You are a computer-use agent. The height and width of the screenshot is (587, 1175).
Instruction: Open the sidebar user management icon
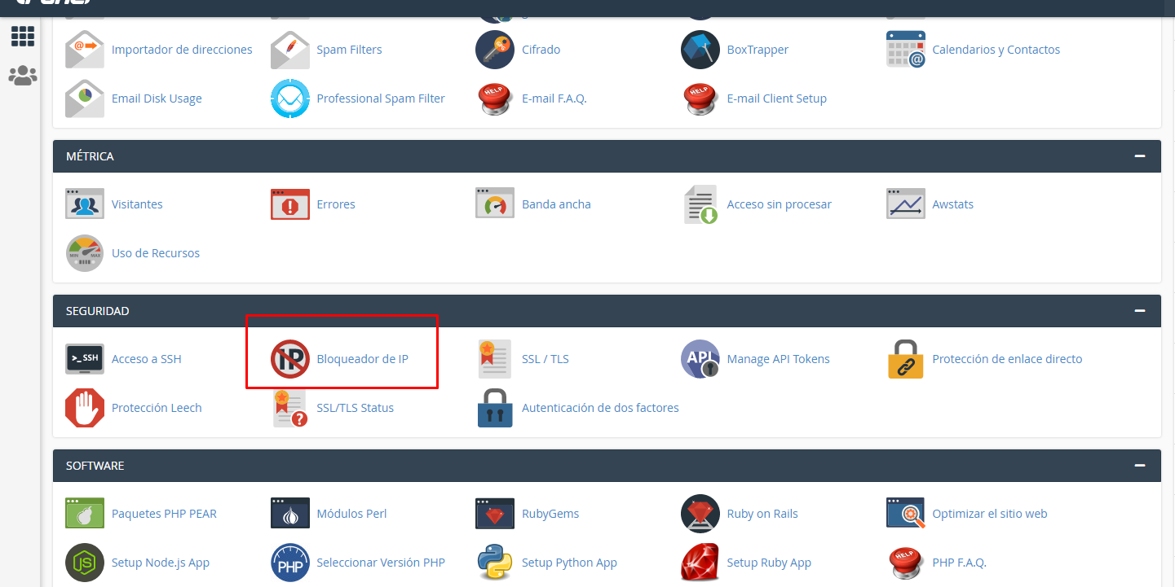[x=22, y=76]
